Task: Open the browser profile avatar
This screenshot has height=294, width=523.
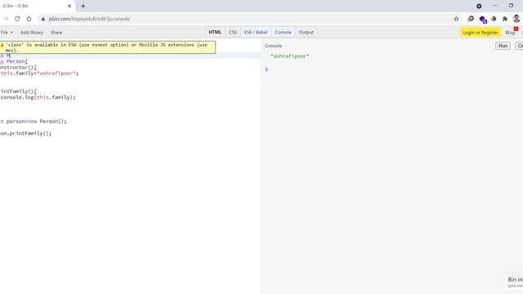Action: tap(516, 19)
